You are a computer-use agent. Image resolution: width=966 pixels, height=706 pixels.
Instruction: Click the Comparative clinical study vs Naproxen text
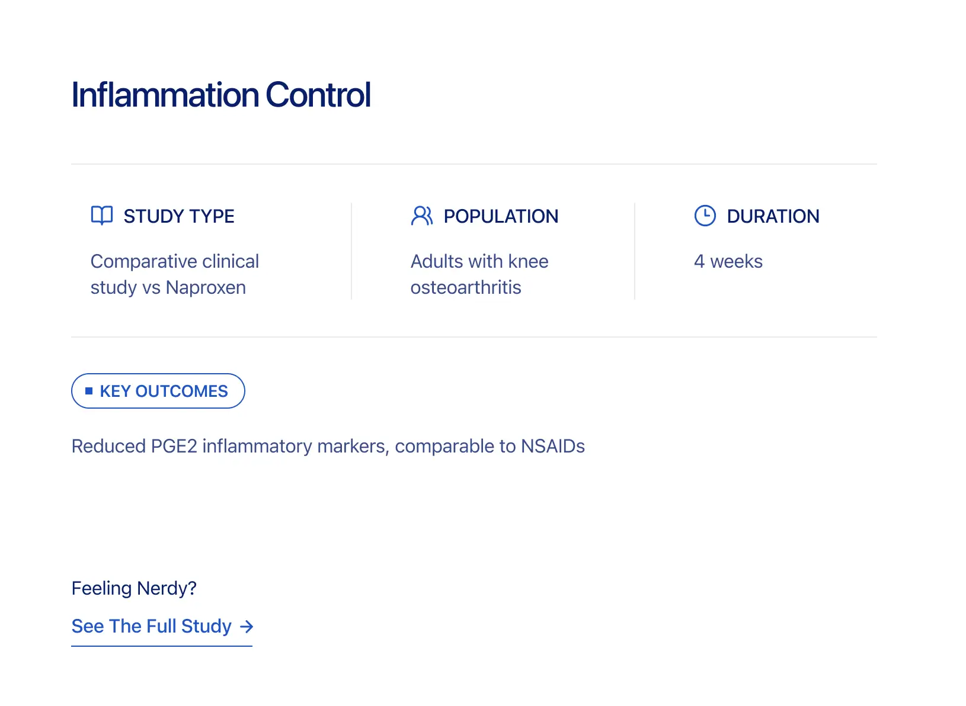175,274
